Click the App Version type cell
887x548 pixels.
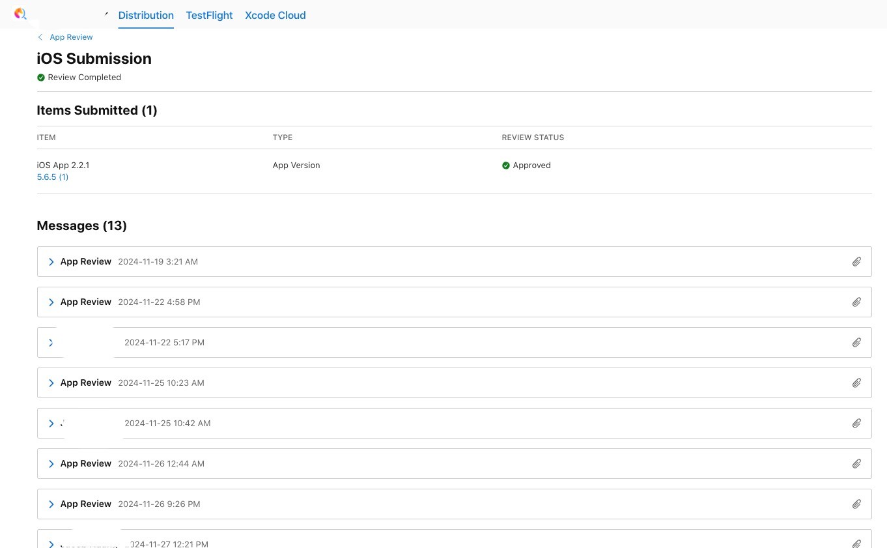296,166
